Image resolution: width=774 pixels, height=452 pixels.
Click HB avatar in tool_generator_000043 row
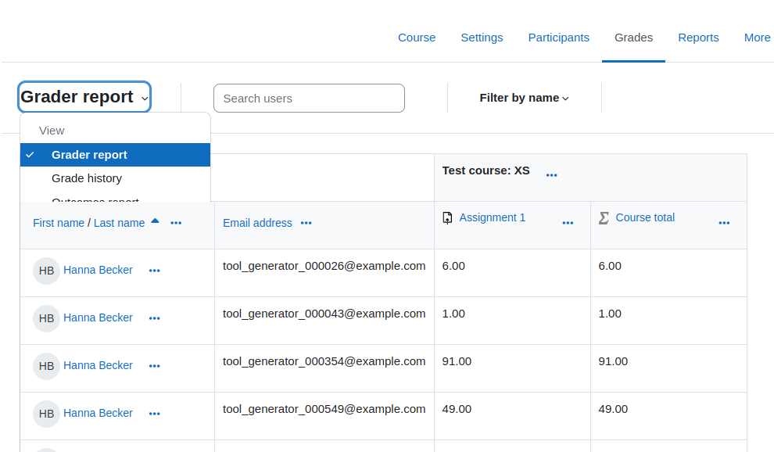click(46, 318)
